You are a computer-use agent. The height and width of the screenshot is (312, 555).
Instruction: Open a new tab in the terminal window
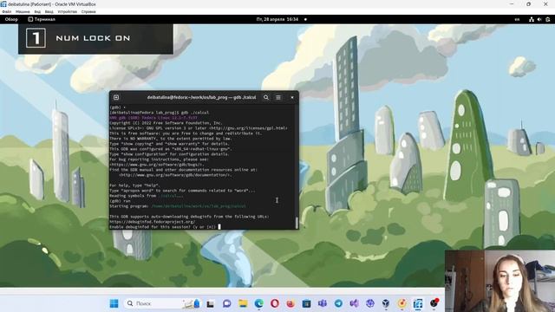click(x=116, y=97)
